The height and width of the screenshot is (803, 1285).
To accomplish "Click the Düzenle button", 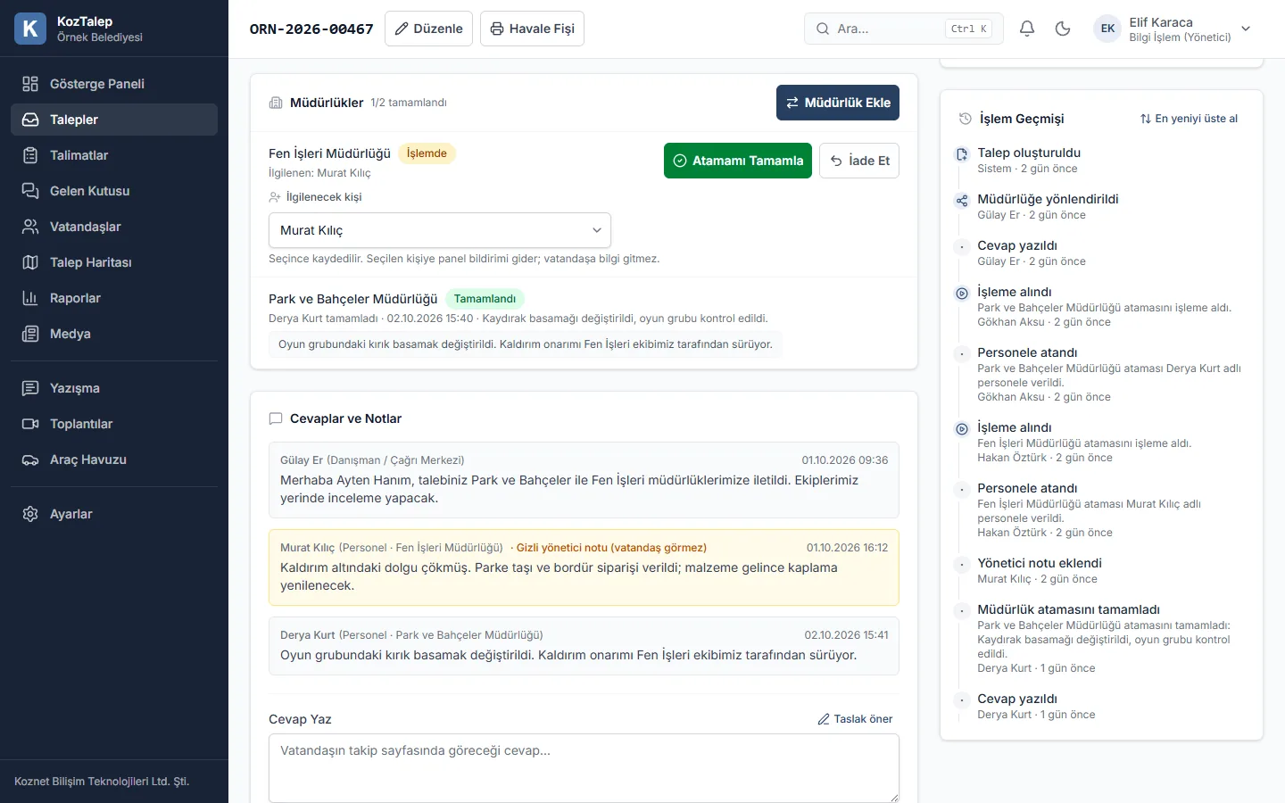I will tap(428, 29).
